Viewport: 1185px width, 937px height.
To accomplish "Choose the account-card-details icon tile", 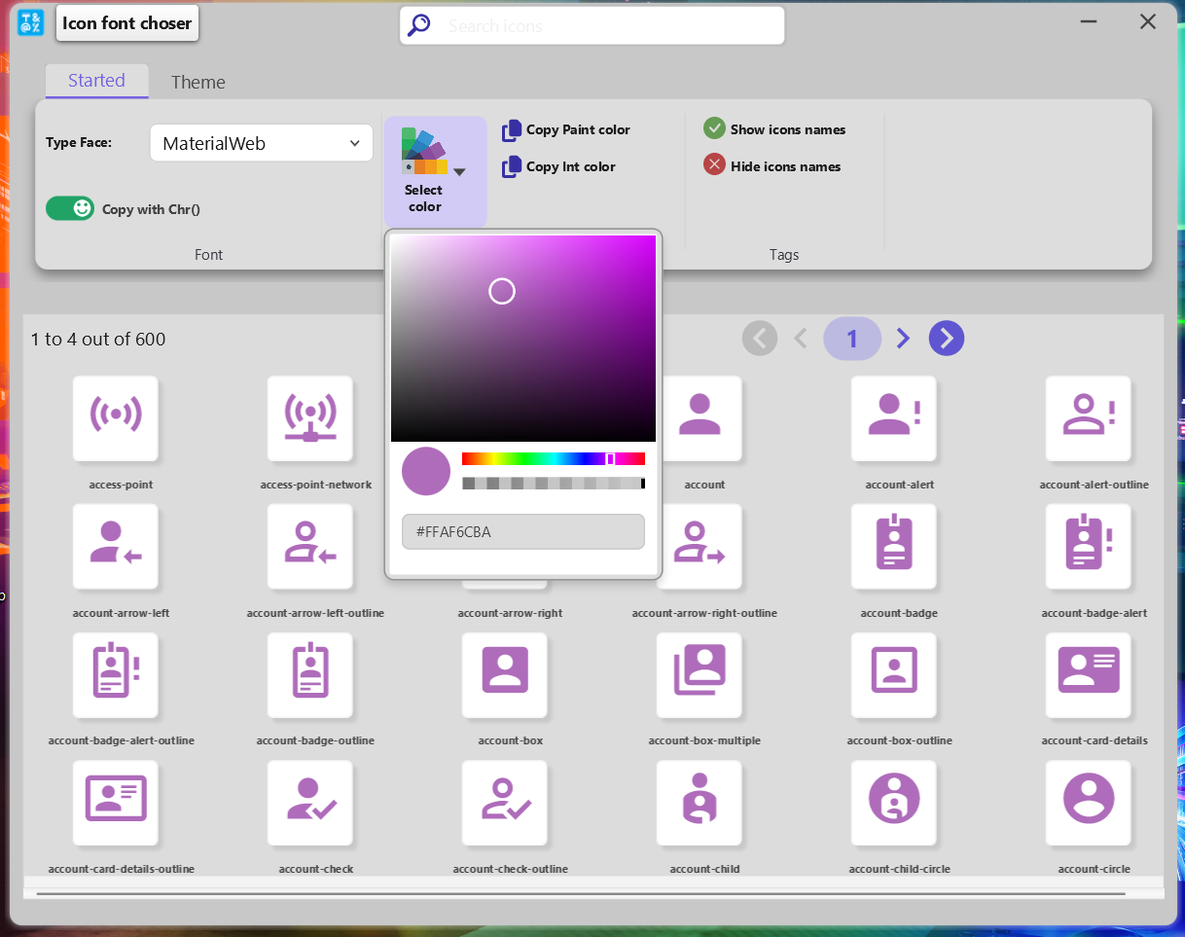I will pos(1089,675).
